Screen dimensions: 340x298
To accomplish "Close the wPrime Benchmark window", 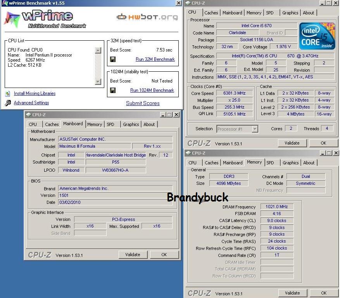I will tap(178, 3).
